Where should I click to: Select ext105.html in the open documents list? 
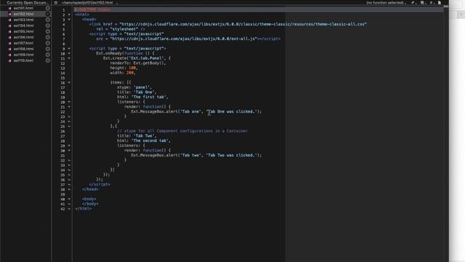click(x=23, y=31)
